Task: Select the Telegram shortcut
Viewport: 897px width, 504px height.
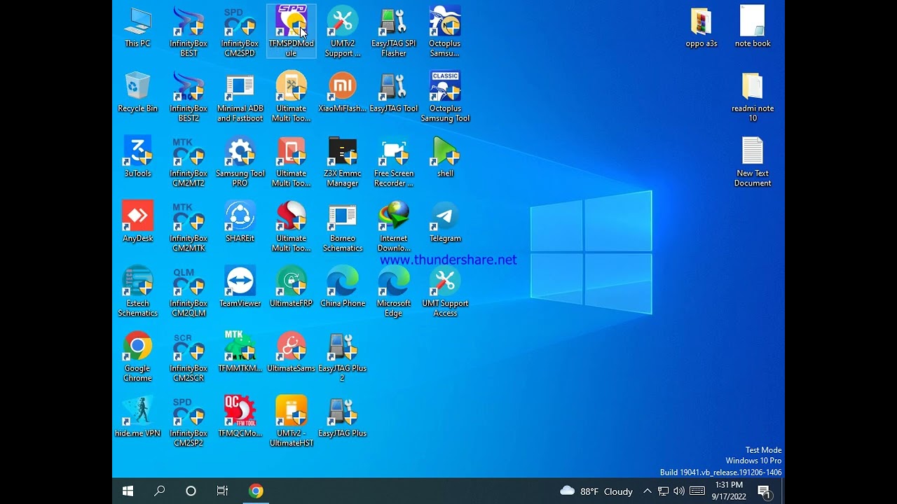Action: coord(445,223)
